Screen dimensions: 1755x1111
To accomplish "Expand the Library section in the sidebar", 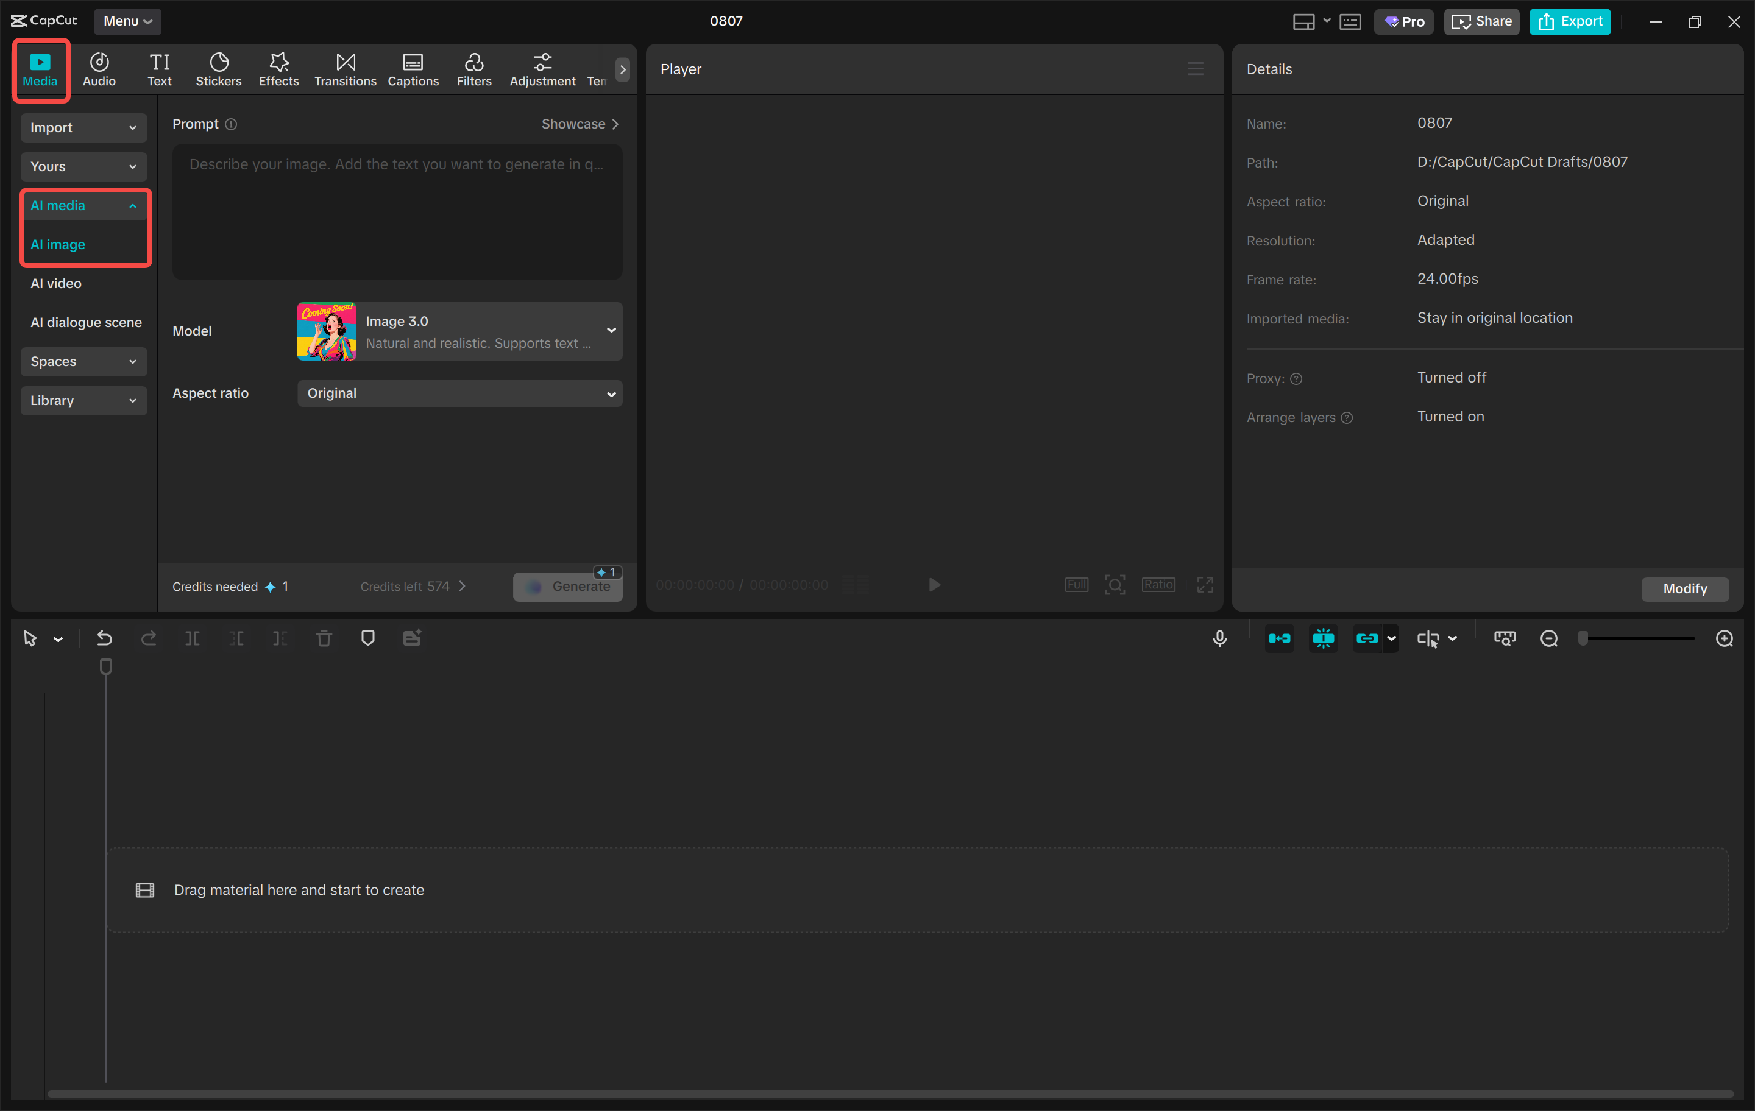I will click(83, 400).
